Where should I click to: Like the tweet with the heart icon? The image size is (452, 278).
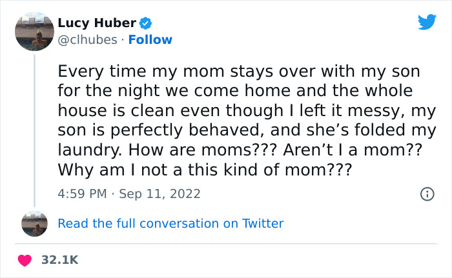[25, 260]
